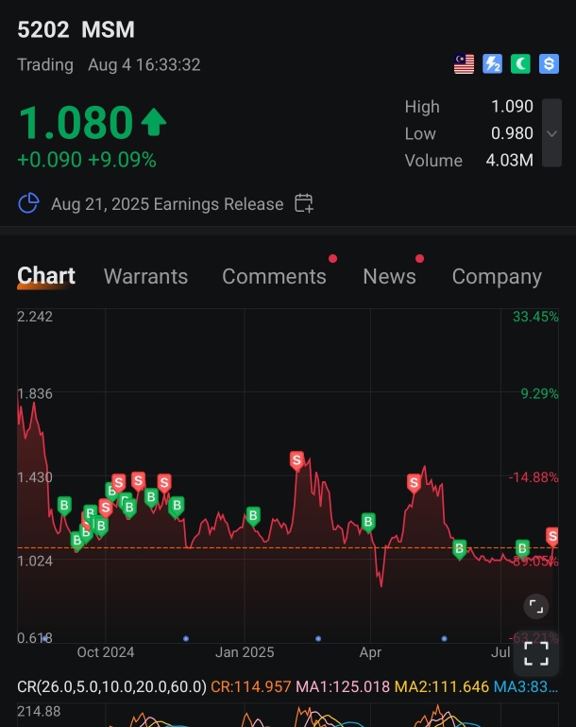Image resolution: width=576 pixels, height=727 pixels.
Task: Open fullscreen chart via corner brackets button
Action: tap(536, 653)
